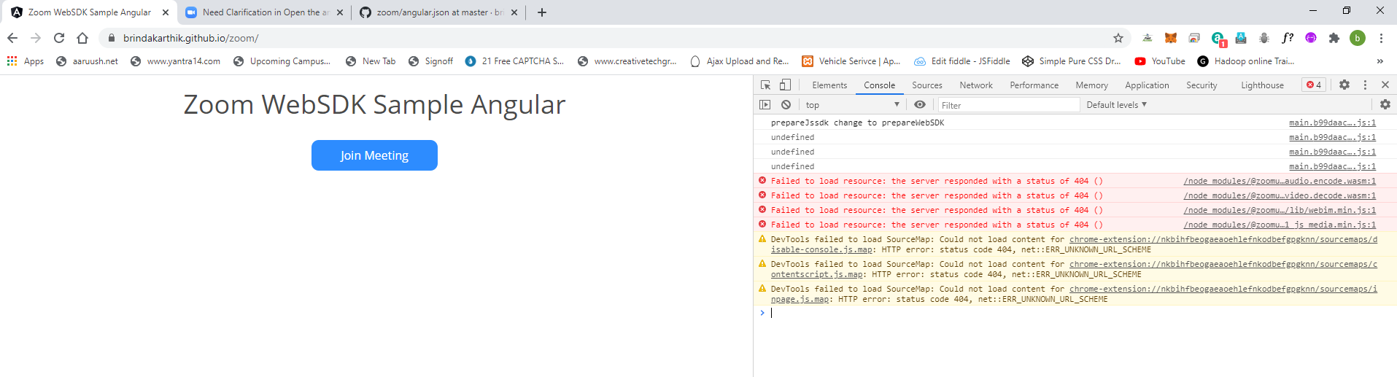Open a new tab with plus button
This screenshot has height=377, width=1397.
541,12
